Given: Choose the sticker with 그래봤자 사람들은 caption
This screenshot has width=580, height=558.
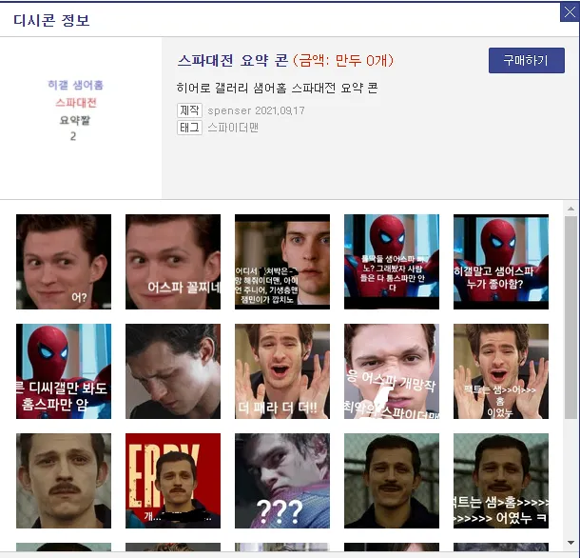Looking at the screenshot, I should click(x=392, y=262).
